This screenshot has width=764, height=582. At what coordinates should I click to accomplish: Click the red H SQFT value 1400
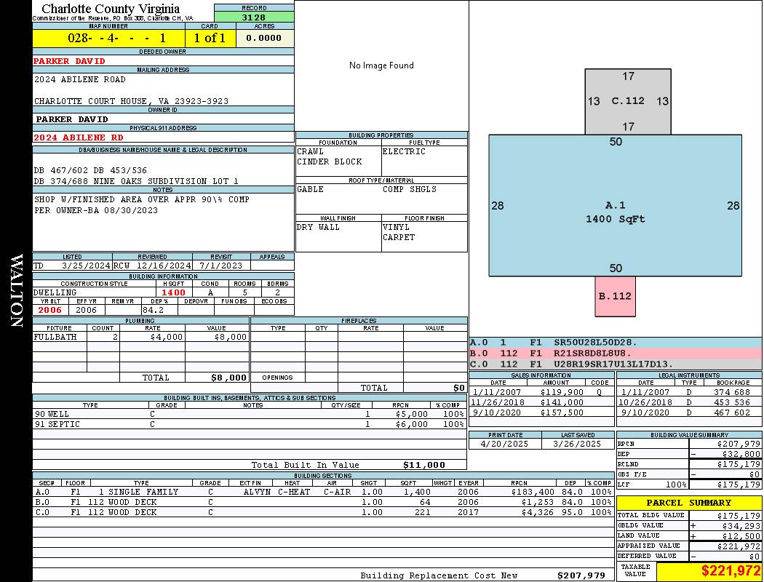[x=173, y=292]
